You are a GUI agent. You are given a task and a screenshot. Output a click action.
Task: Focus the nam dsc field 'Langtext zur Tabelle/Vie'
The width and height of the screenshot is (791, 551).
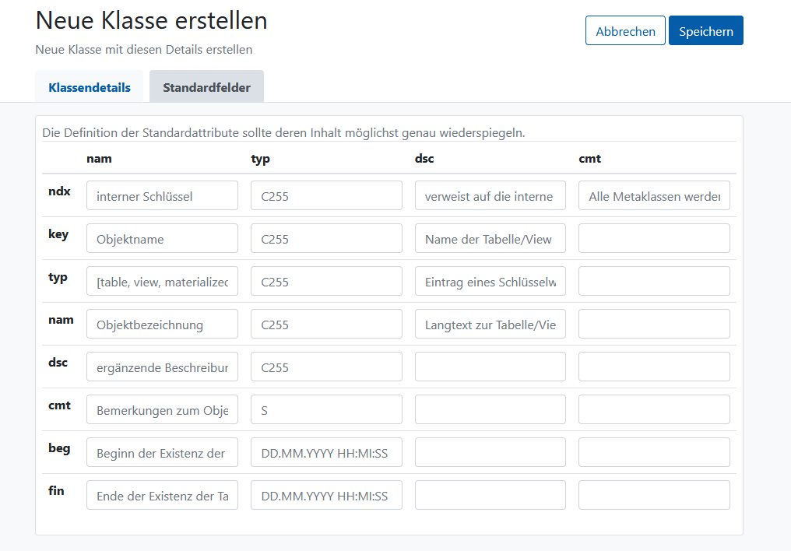pyautogui.click(x=490, y=325)
